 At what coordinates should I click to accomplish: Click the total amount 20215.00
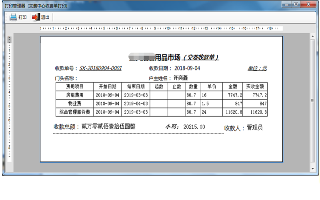[194, 127]
